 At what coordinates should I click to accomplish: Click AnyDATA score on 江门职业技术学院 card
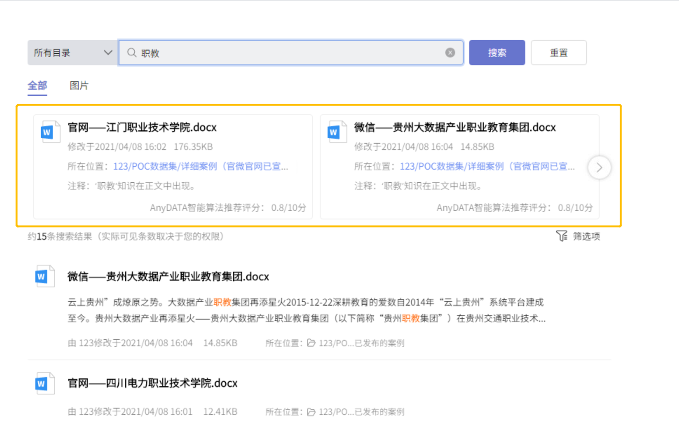228,207
